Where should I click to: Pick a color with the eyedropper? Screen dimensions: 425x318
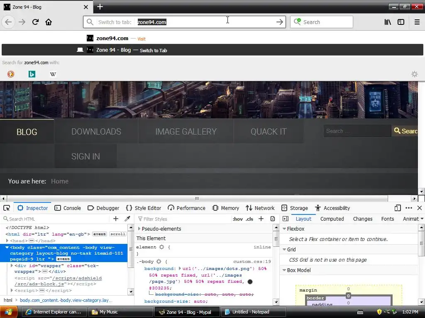click(127, 219)
